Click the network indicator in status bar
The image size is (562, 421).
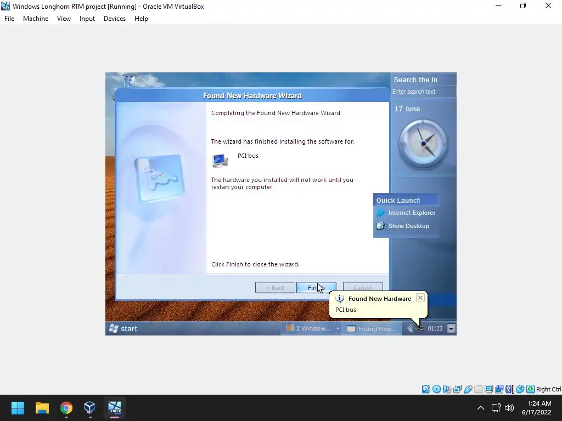point(457,389)
